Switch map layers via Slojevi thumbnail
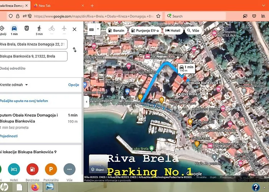This screenshot has width=269, height=192. pos(98,164)
